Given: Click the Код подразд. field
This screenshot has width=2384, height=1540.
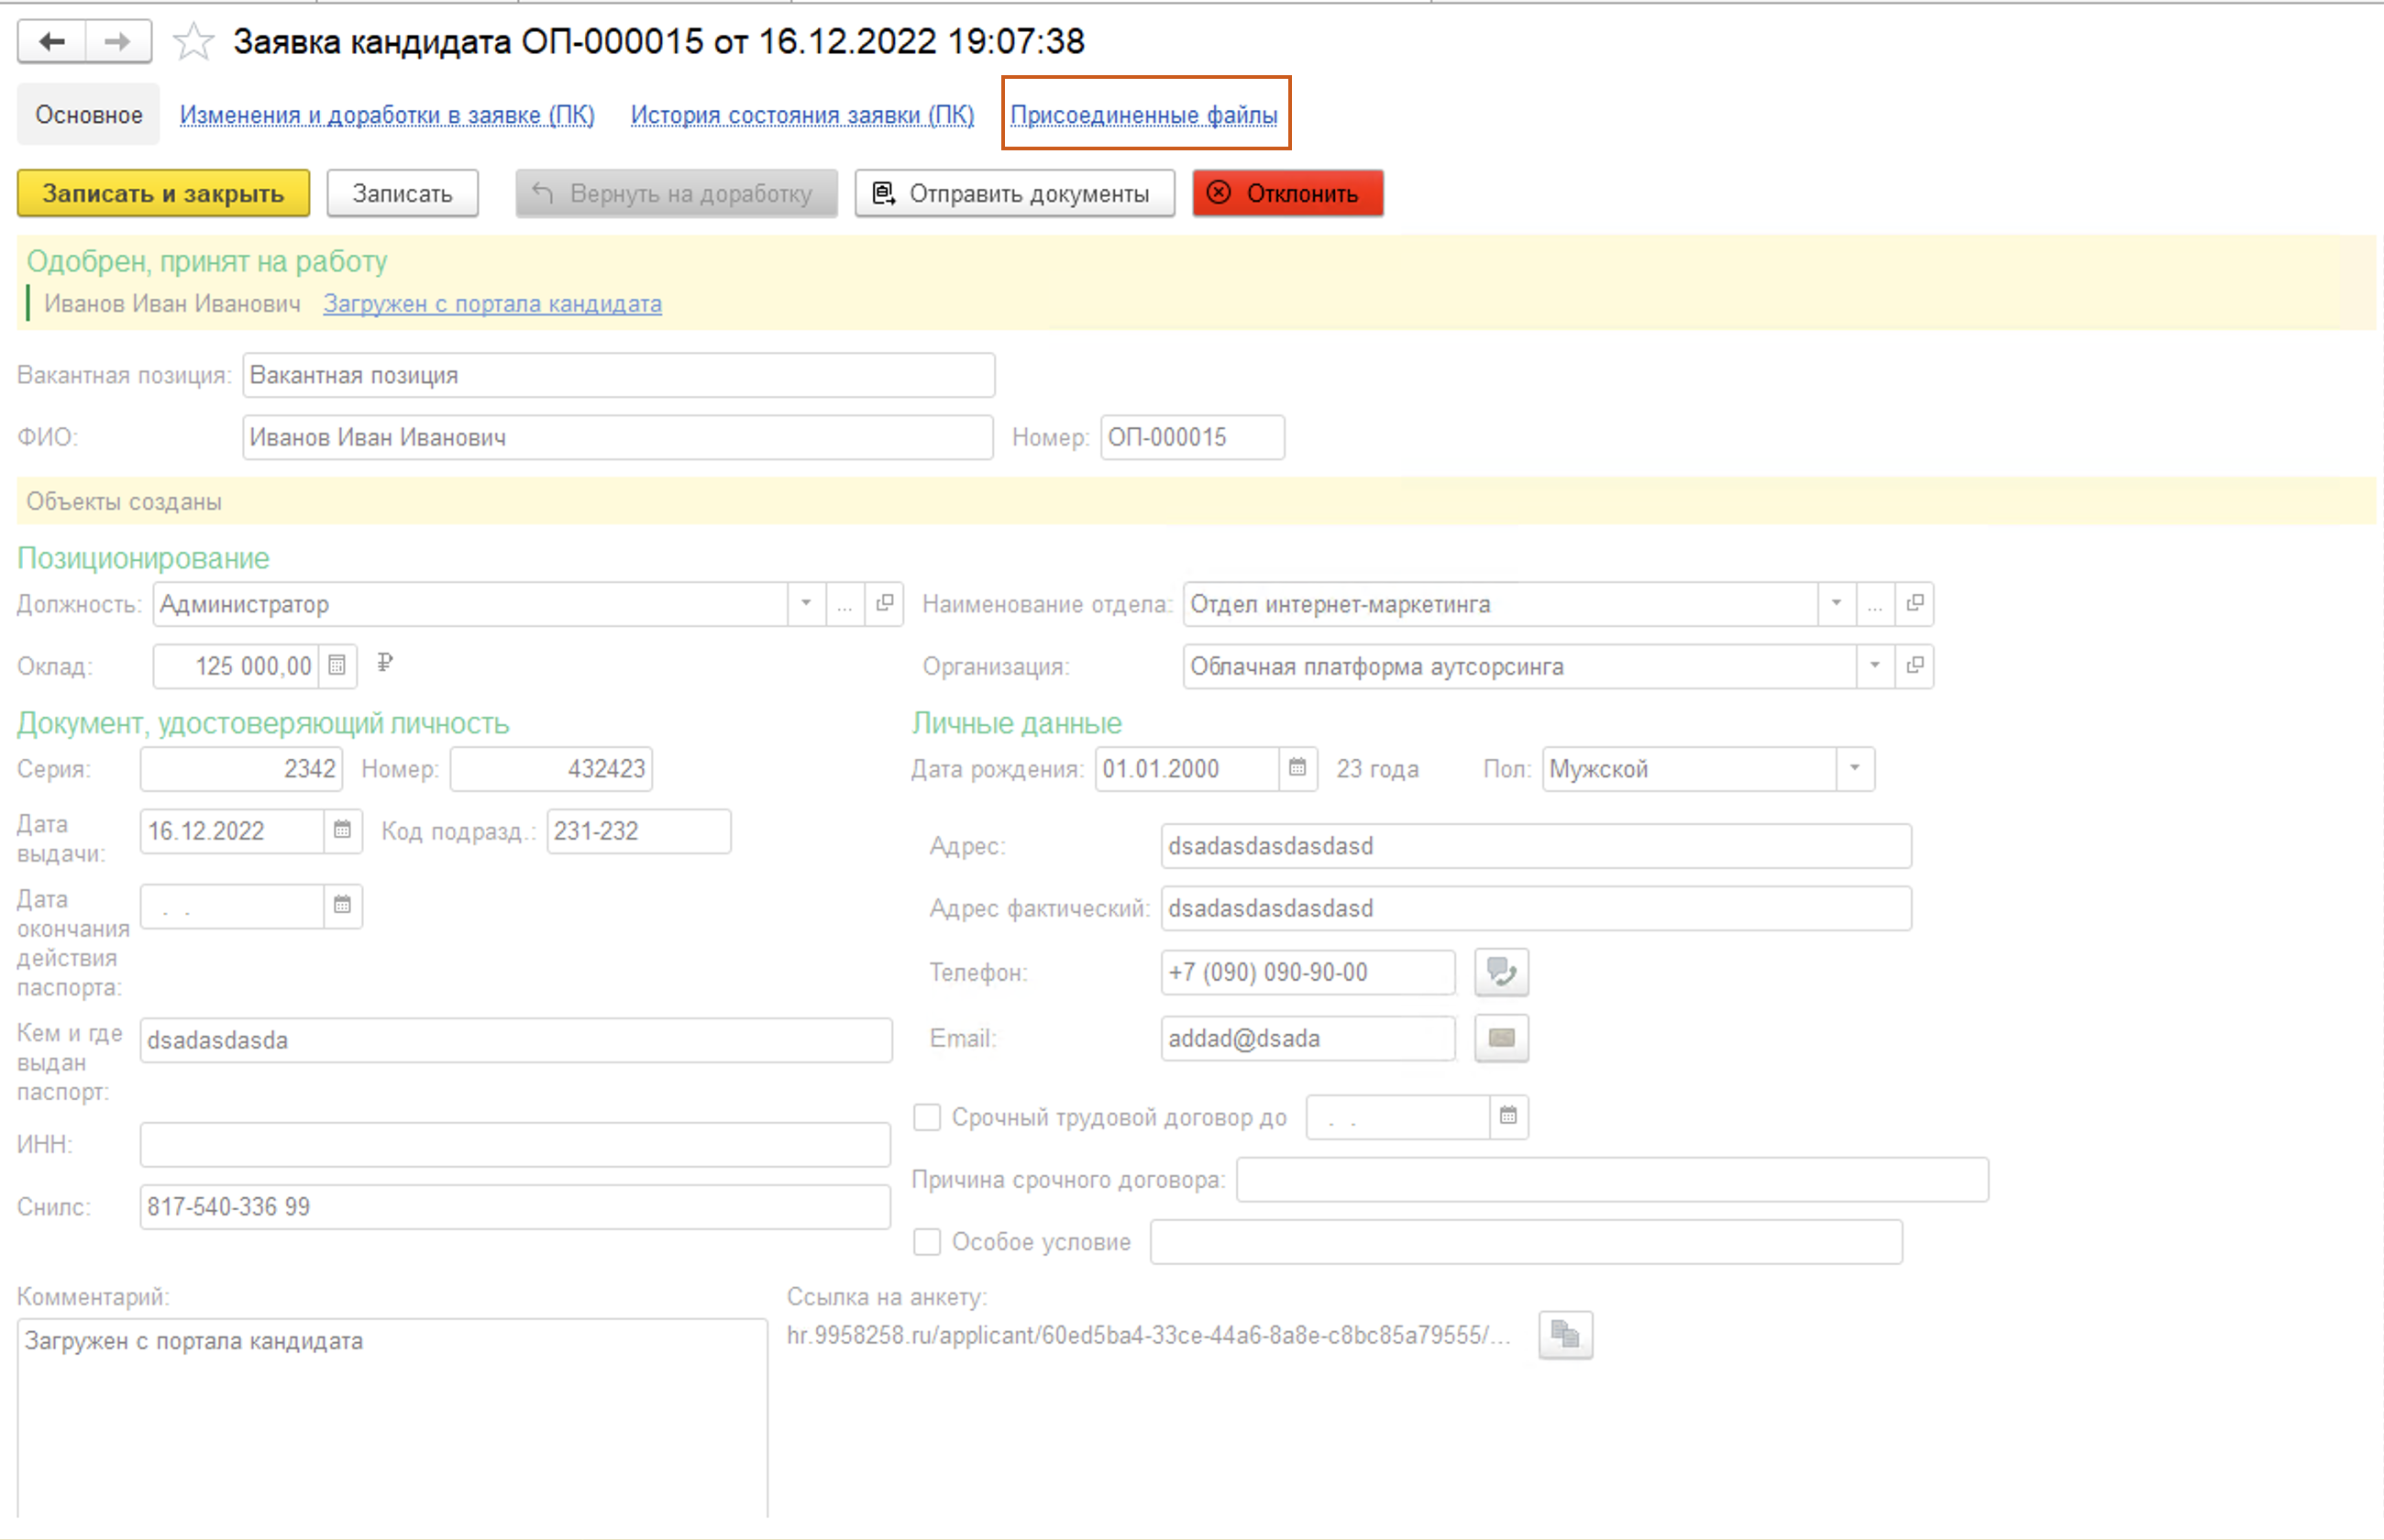Looking at the screenshot, I should click(638, 831).
